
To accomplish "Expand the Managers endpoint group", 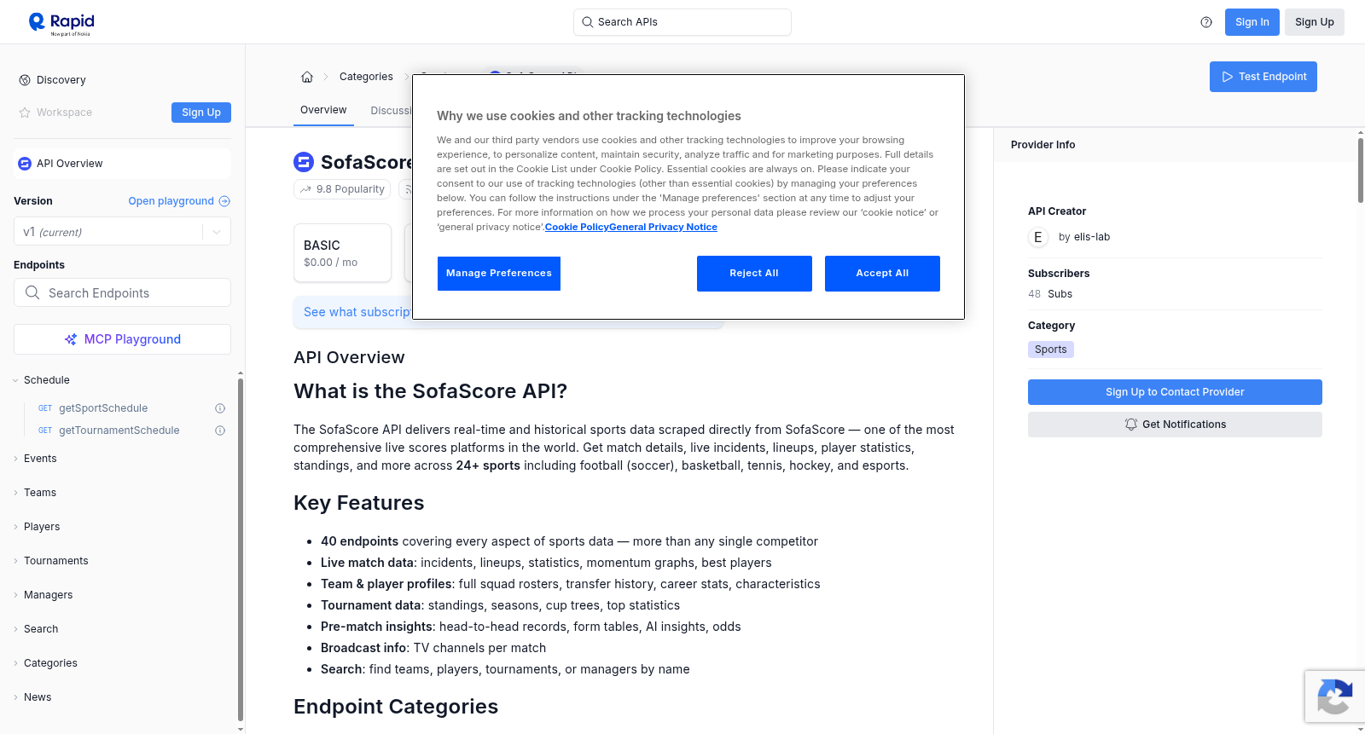I will pyautogui.click(x=16, y=595).
